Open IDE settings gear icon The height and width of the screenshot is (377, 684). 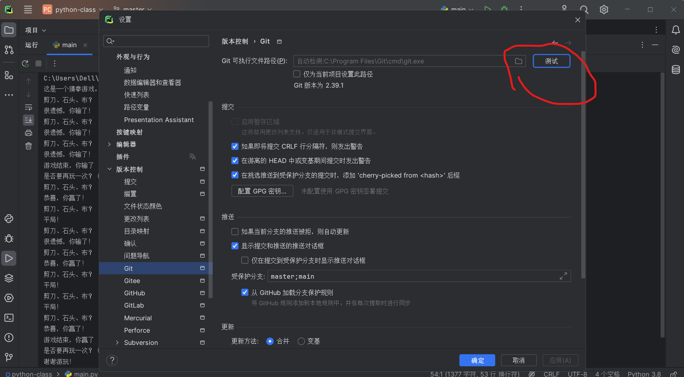click(604, 10)
